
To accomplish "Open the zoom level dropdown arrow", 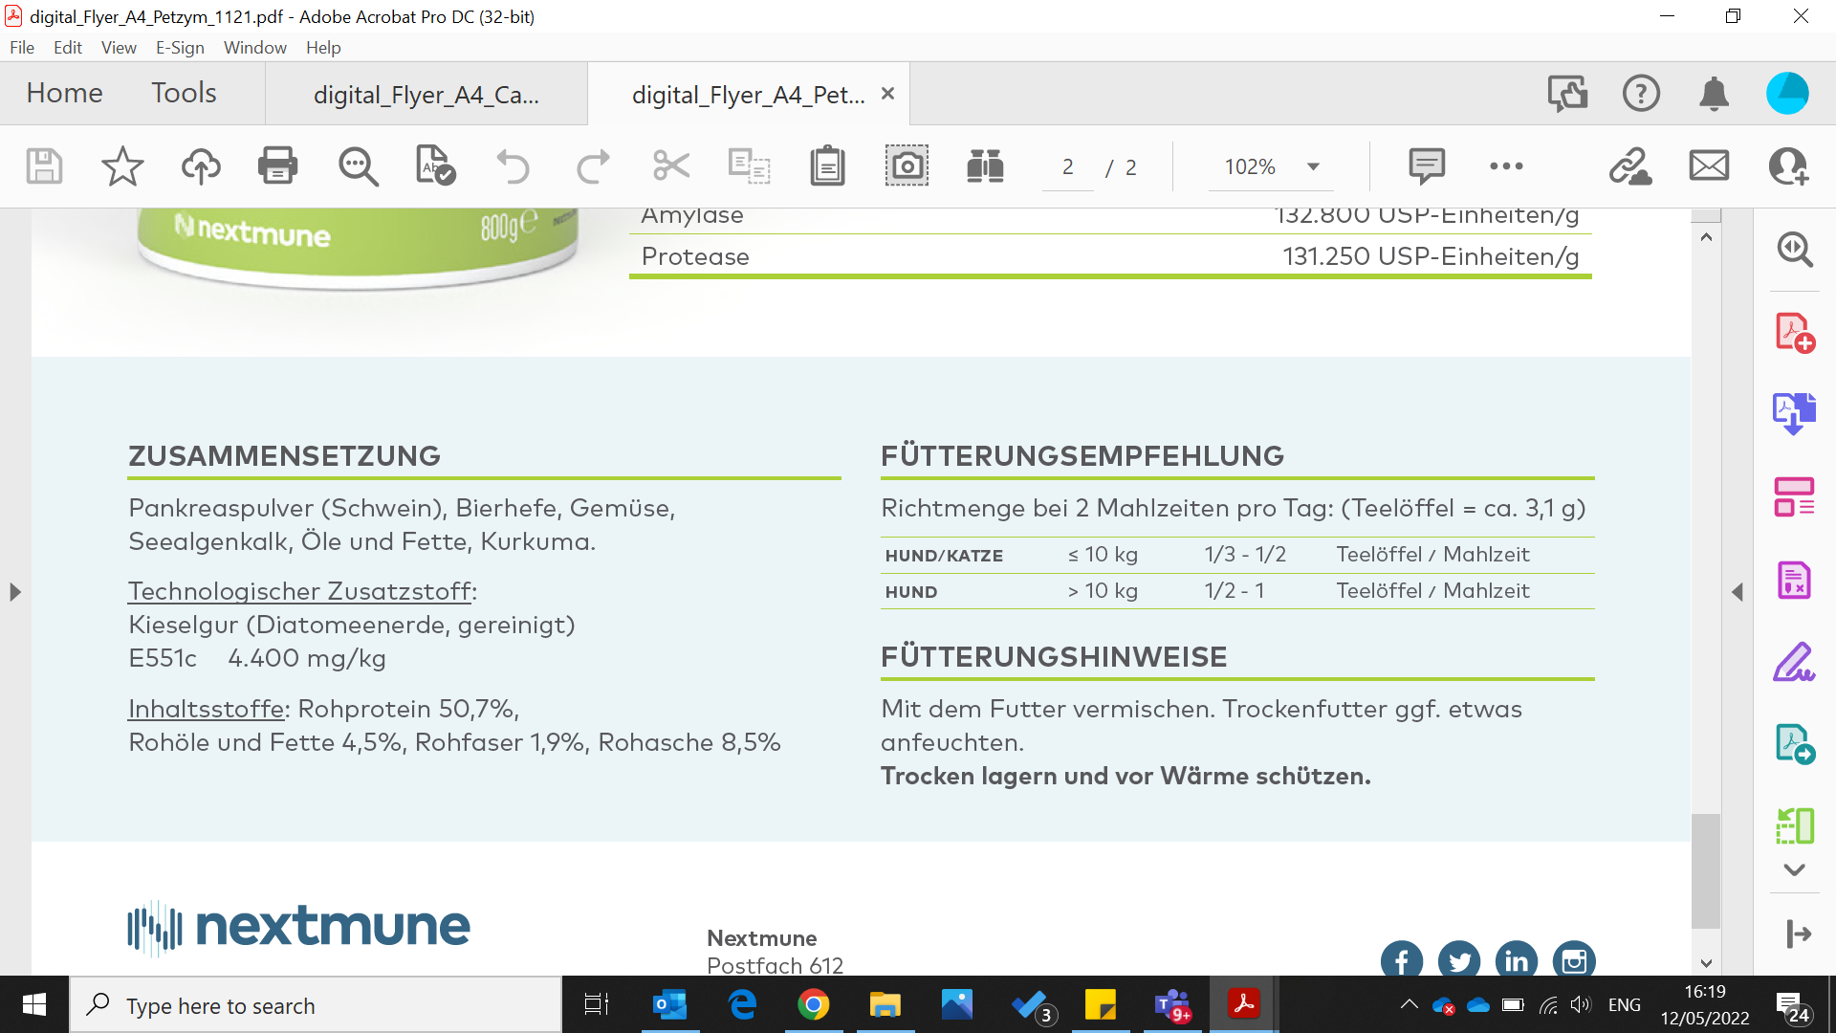I will click(x=1313, y=167).
